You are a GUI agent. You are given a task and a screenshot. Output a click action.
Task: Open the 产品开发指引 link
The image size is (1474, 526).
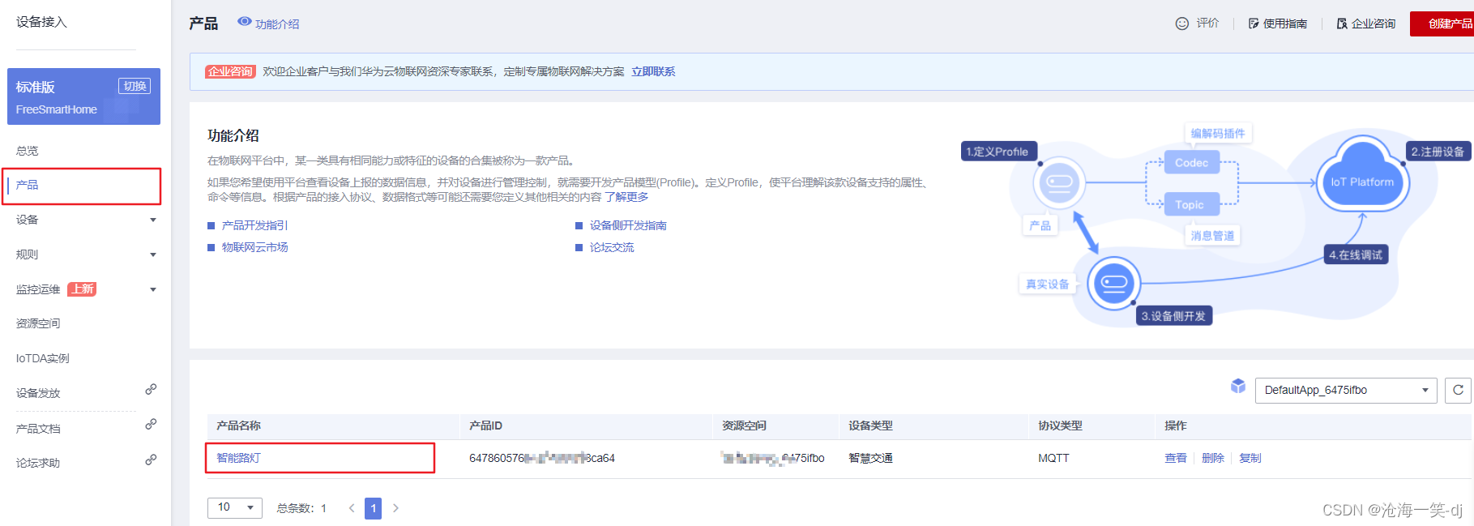254,225
